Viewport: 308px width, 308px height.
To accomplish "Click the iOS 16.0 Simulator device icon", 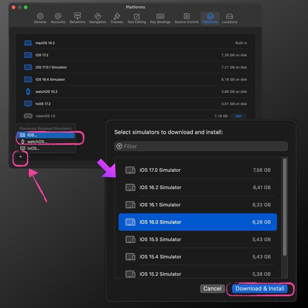I will (130, 222).
